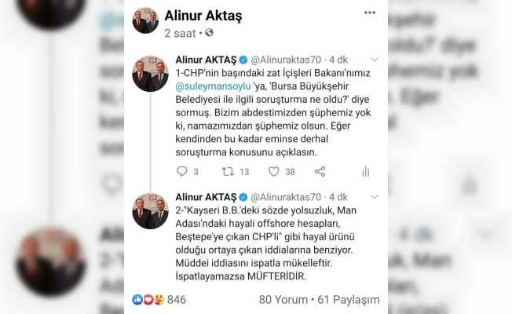Click the Facebook post author avatar
512x314 pixels.
[145, 20]
